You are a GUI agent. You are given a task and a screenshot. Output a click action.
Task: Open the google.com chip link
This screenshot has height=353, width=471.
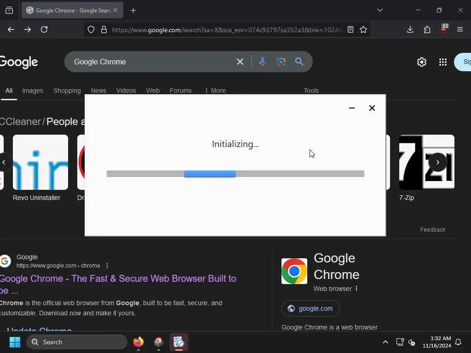click(x=310, y=308)
